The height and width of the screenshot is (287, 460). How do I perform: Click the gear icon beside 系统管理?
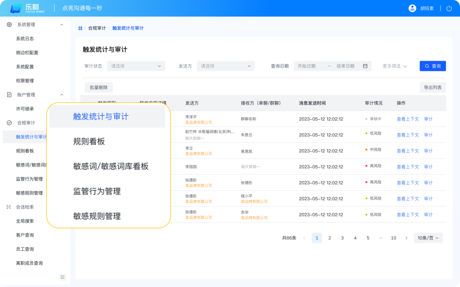click(x=9, y=25)
